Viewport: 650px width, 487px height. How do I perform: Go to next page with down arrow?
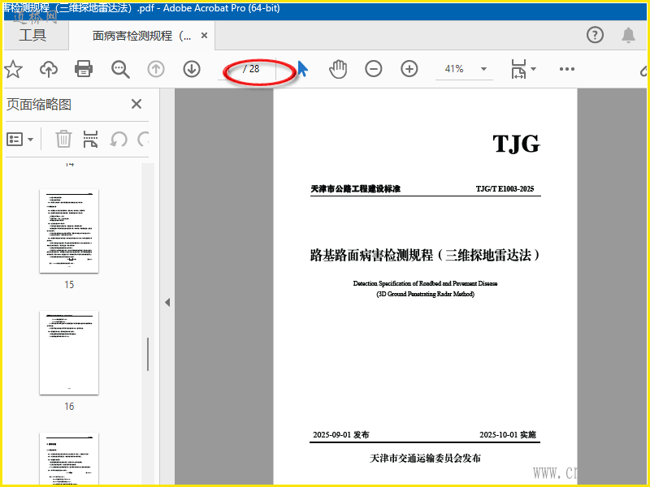point(192,69)
